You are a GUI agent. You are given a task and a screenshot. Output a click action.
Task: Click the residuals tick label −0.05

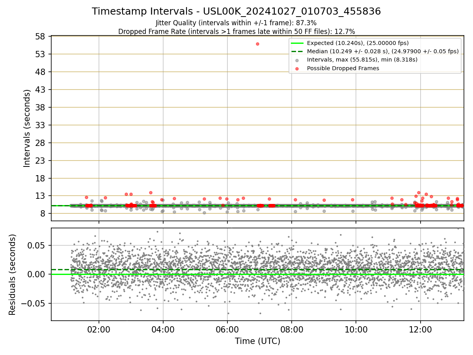pyautogui.click(x=34, y=303)
